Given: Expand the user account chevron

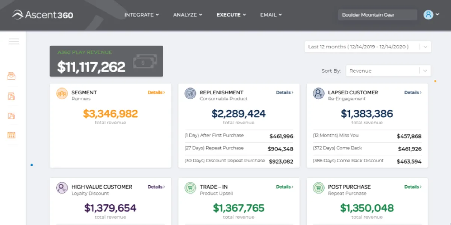Looking at the screenshot, I should [437, 15].
